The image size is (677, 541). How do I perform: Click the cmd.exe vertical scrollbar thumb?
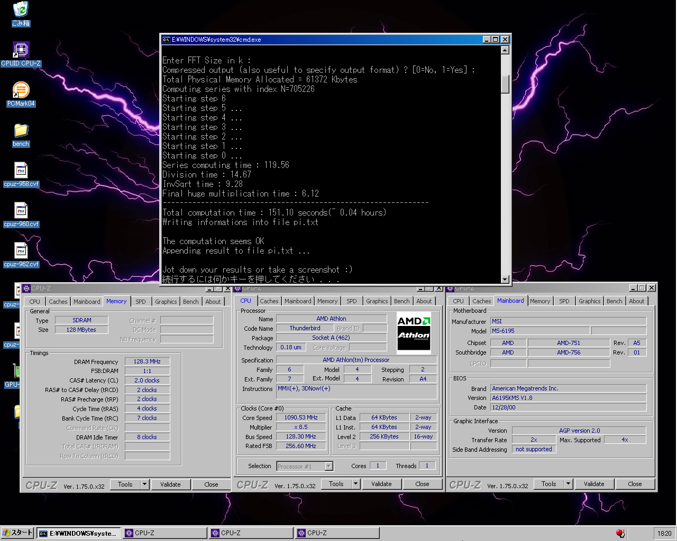(x=505, y=84)
